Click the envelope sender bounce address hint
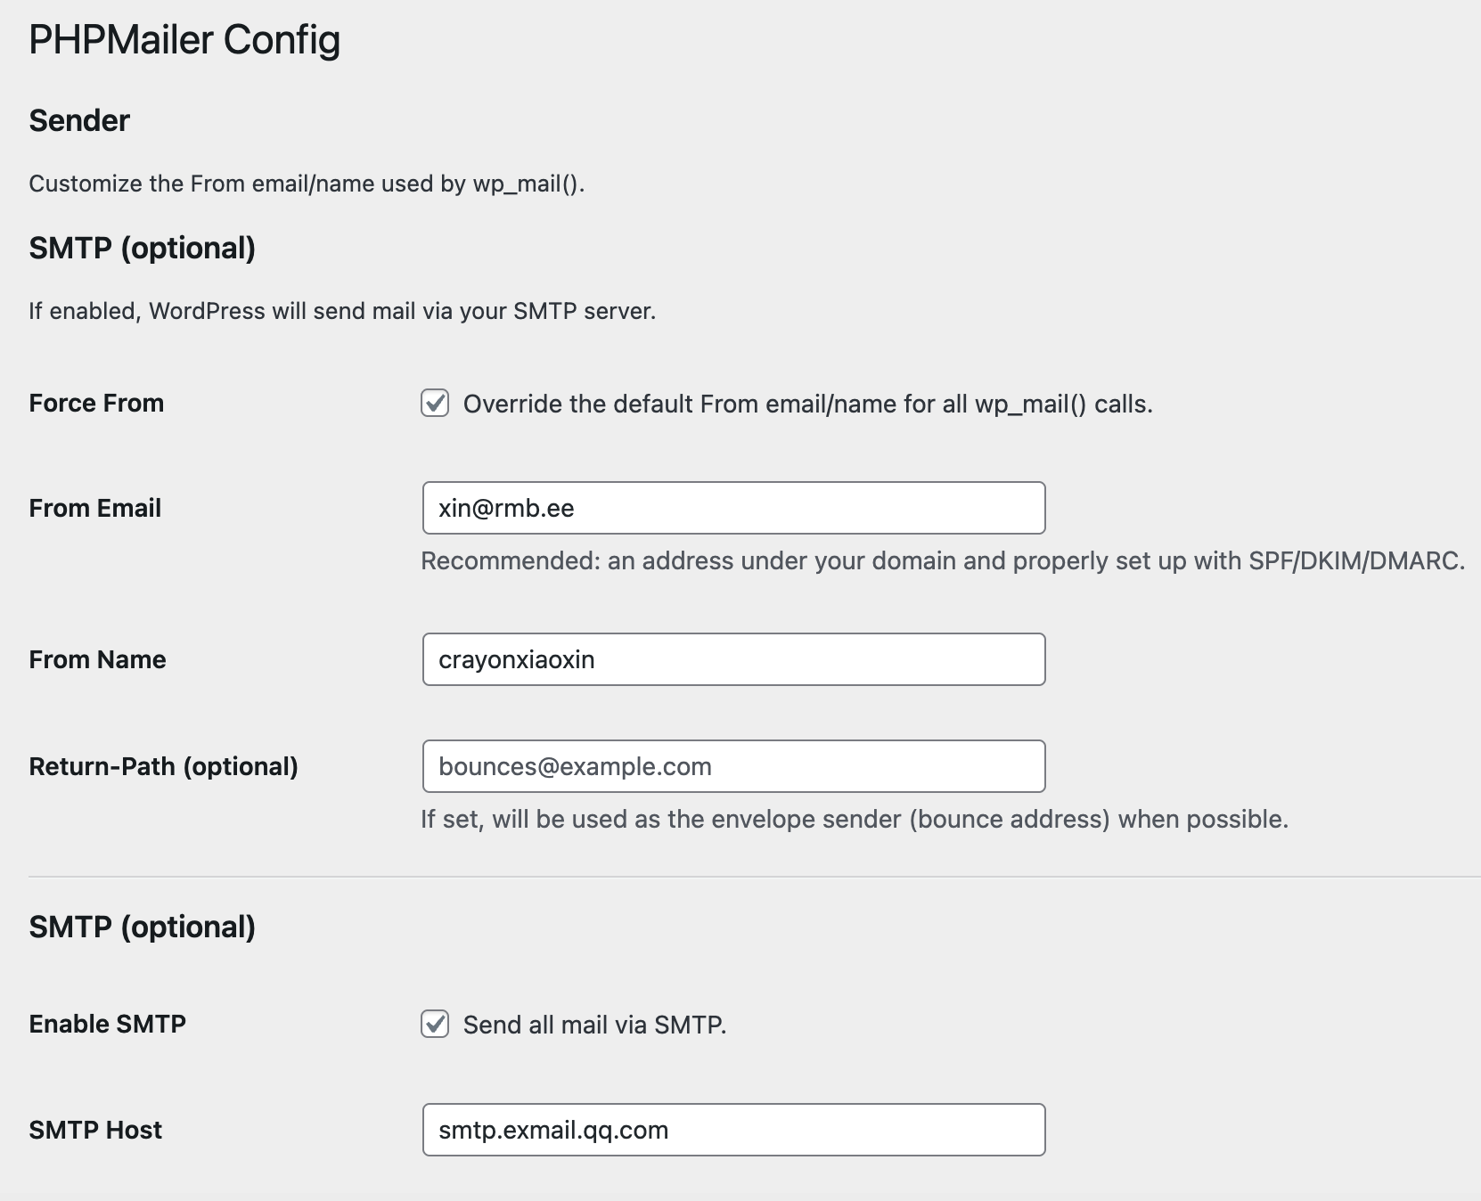The width and height of the screenshot is (1481, 1201). pyautogui.click(x=855, y=820)
